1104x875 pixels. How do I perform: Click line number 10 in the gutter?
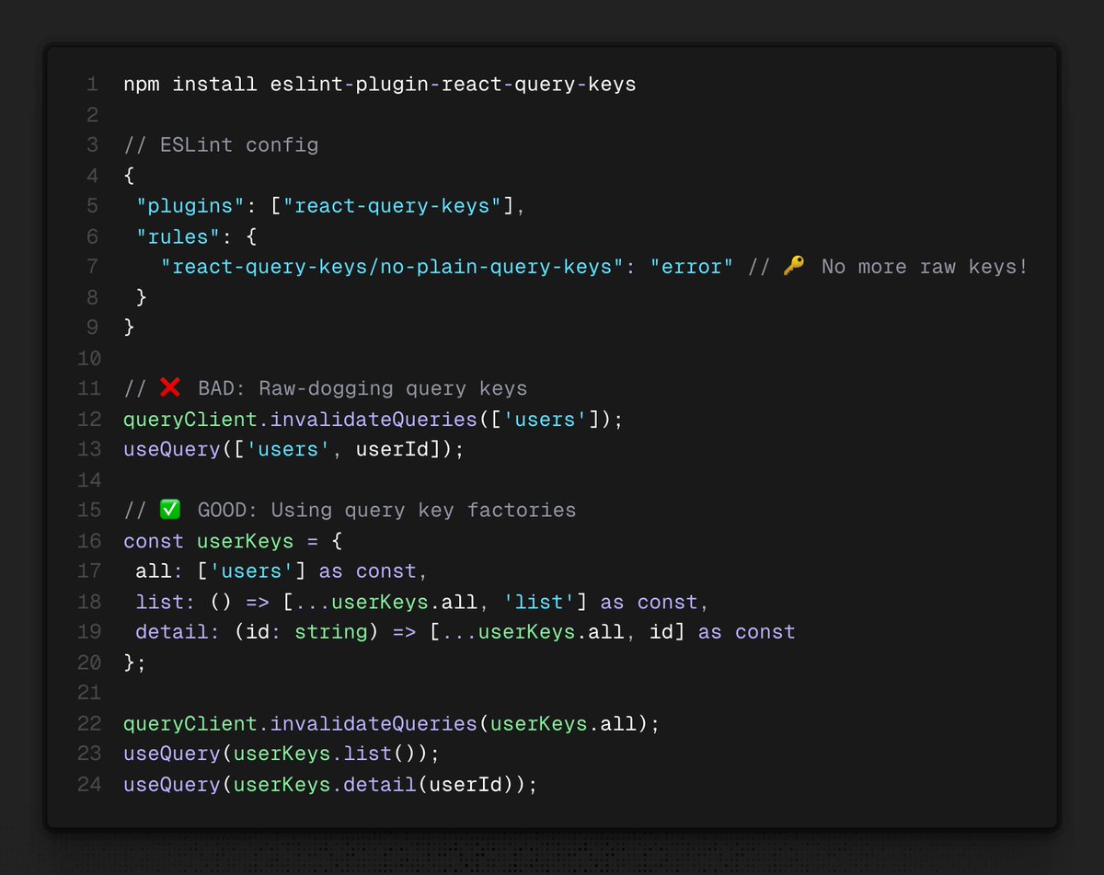(x=87, y=358)
